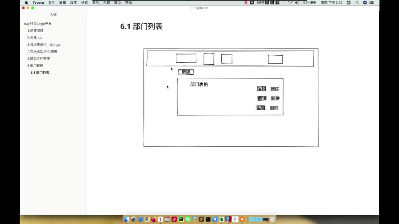Open Sublime Text in the dock
399x224 pixels.
(x=201, y=219)
